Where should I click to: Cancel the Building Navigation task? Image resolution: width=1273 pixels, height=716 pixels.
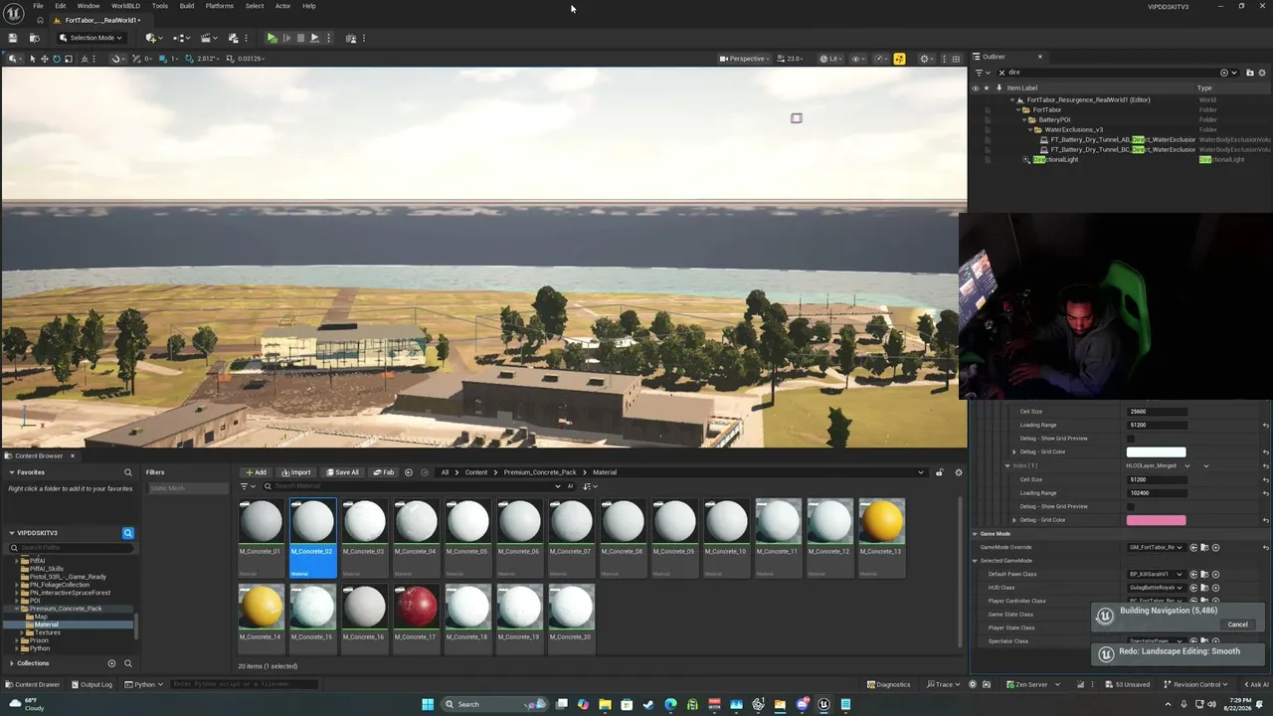(x=1237, y=625)
